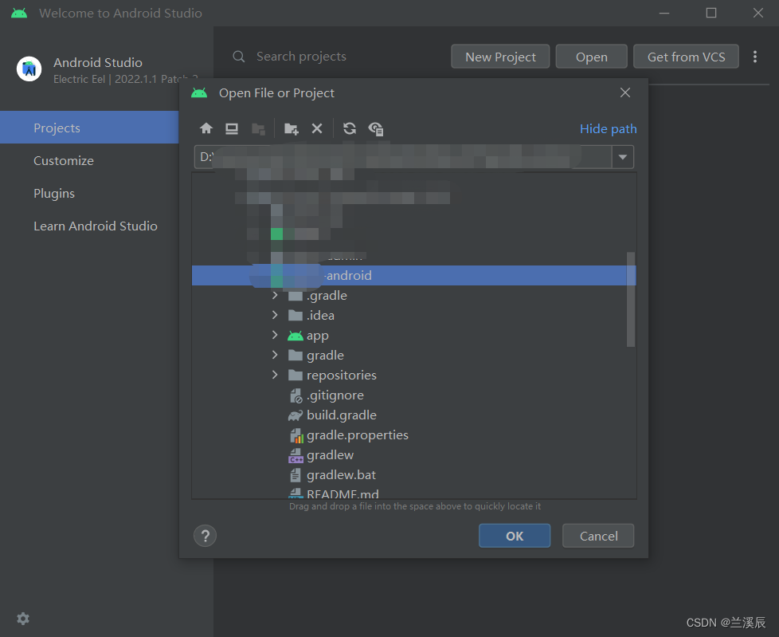
Task: Expand the app module node
Action: point(275,335)
